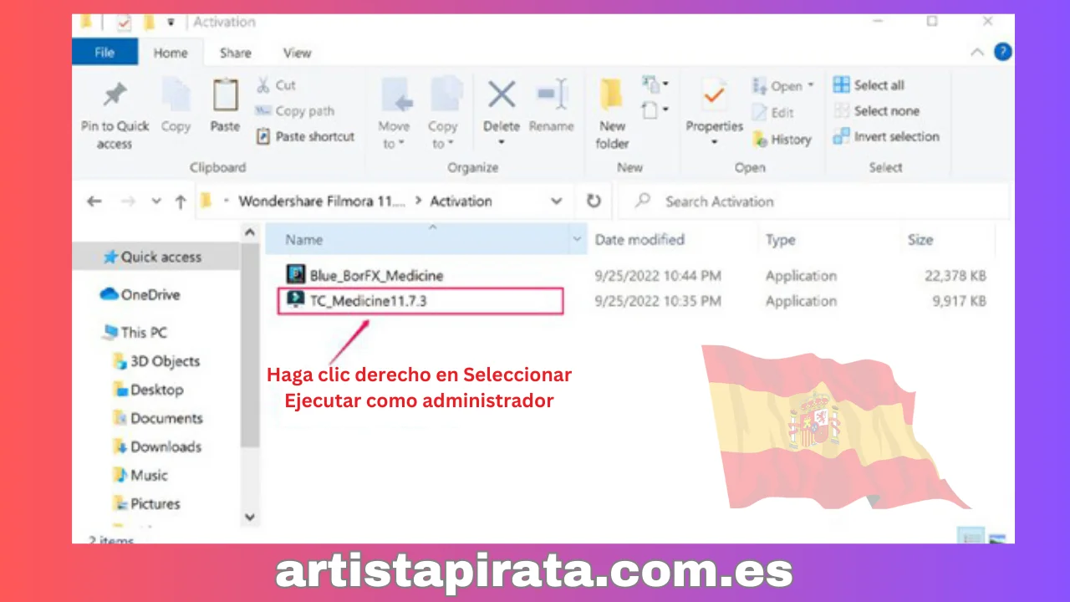The image size is (1070, 602).
Task: Select the TC_Medicine11.7.3 file
Action: 368,301
